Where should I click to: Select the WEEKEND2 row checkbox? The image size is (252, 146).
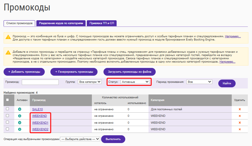7,129
